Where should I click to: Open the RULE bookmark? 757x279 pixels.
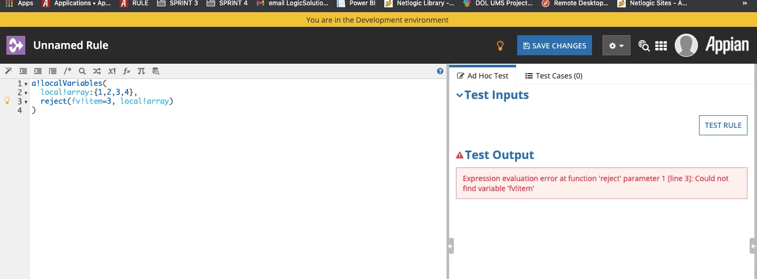pos(134,3)
